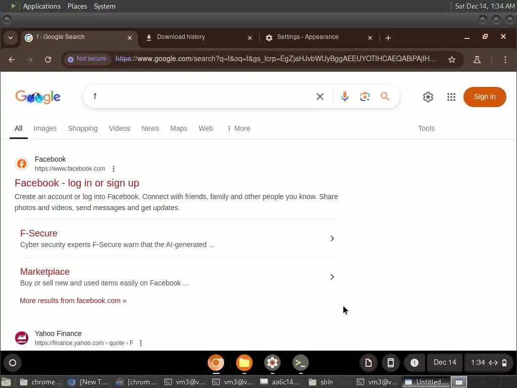Click the Facebook favicon in first result

tap(22, 164)
